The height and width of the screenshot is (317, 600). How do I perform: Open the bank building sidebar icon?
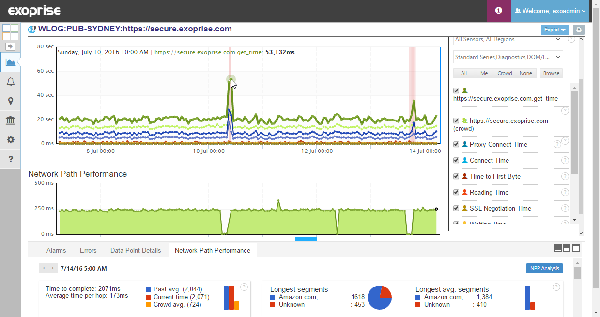pos(10,121)
